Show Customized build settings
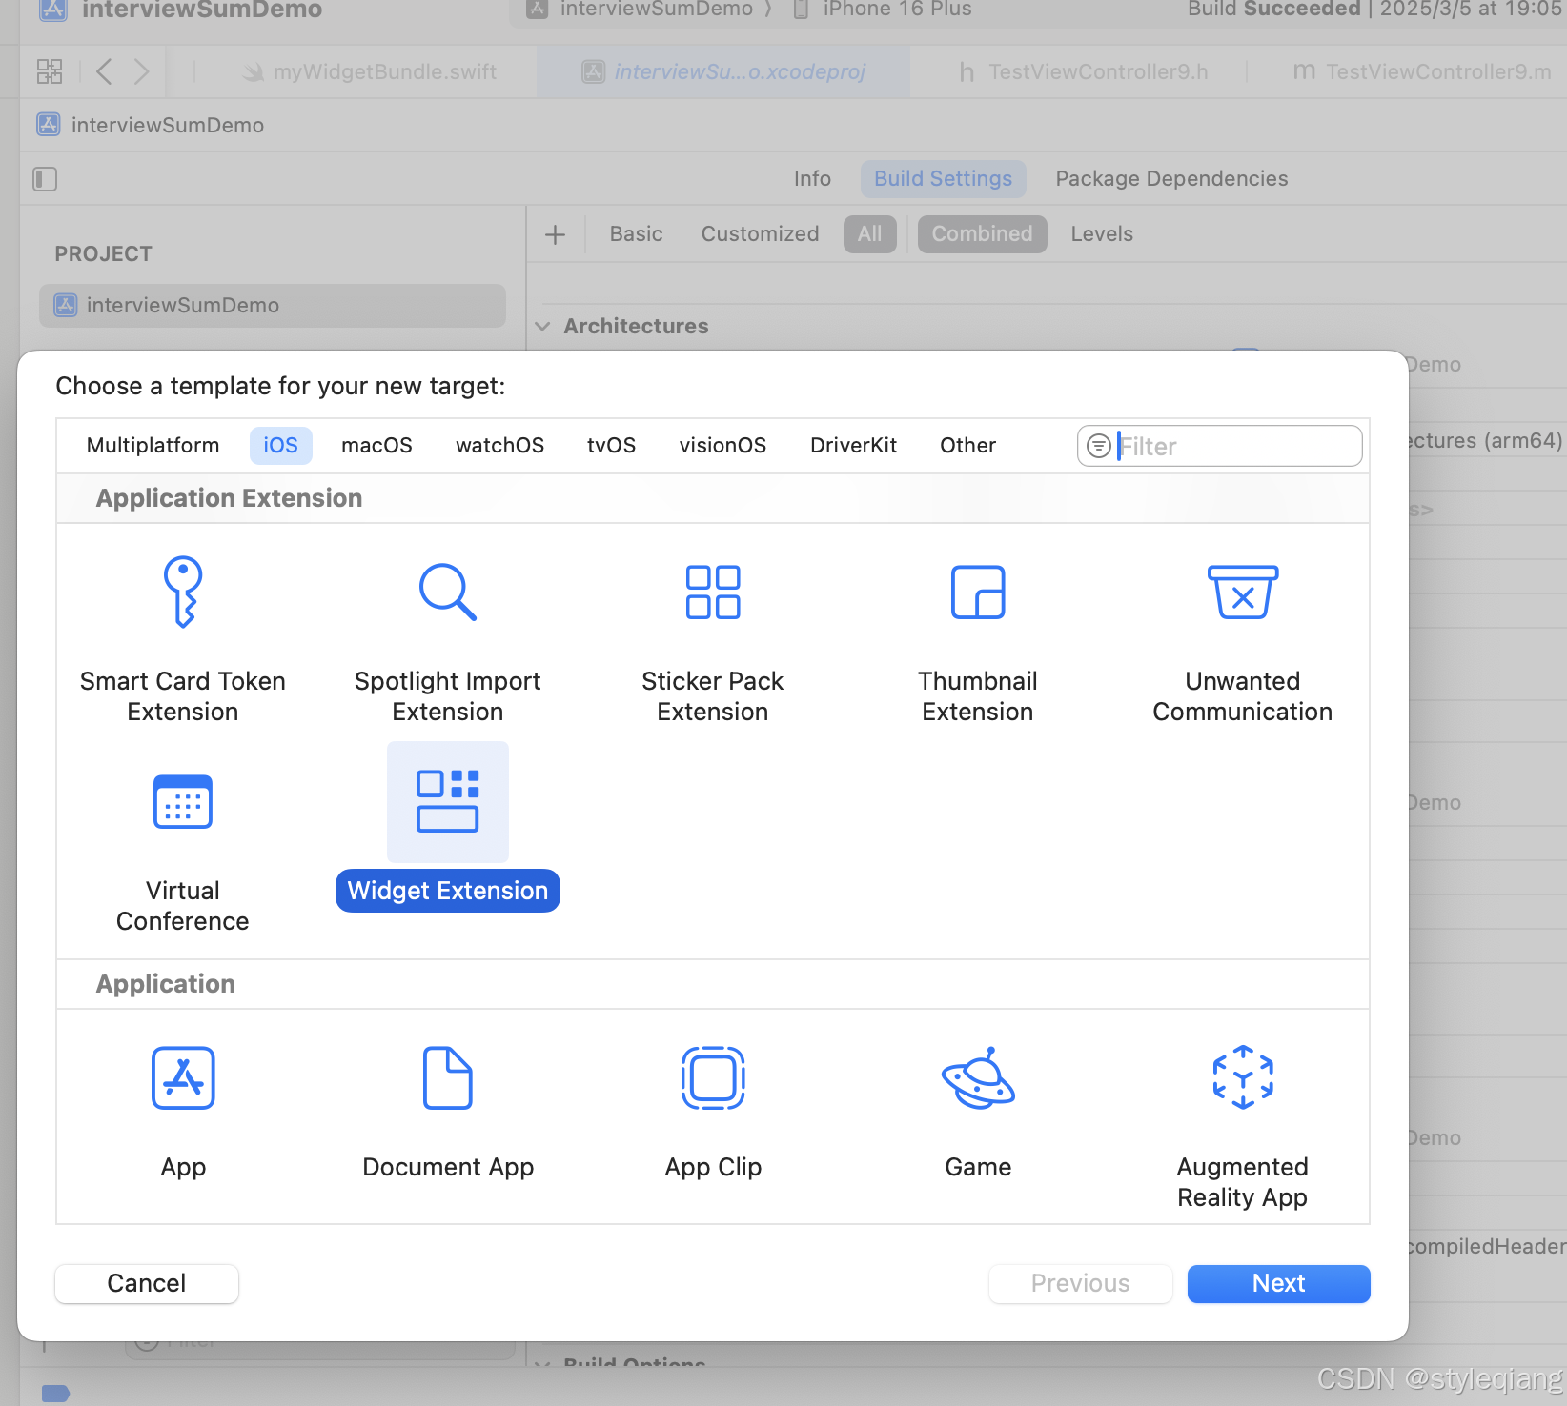Image resolution: width=1567 pixels, height=1406 pixels. (760, 234)
